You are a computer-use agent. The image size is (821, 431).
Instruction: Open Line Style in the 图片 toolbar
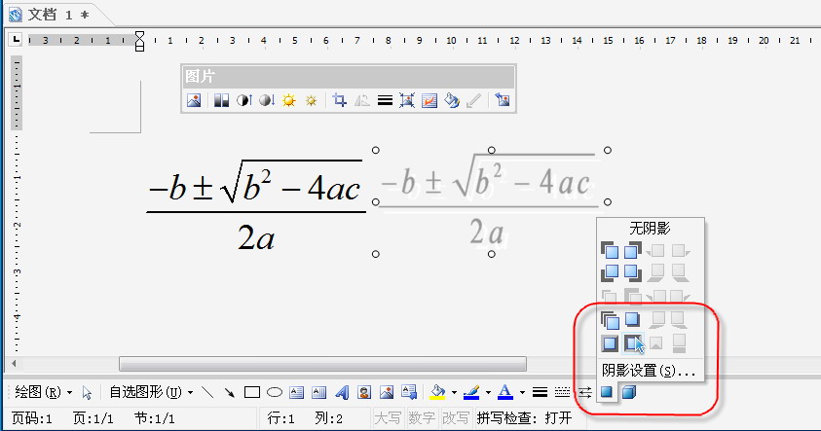(x=385, y=100)
